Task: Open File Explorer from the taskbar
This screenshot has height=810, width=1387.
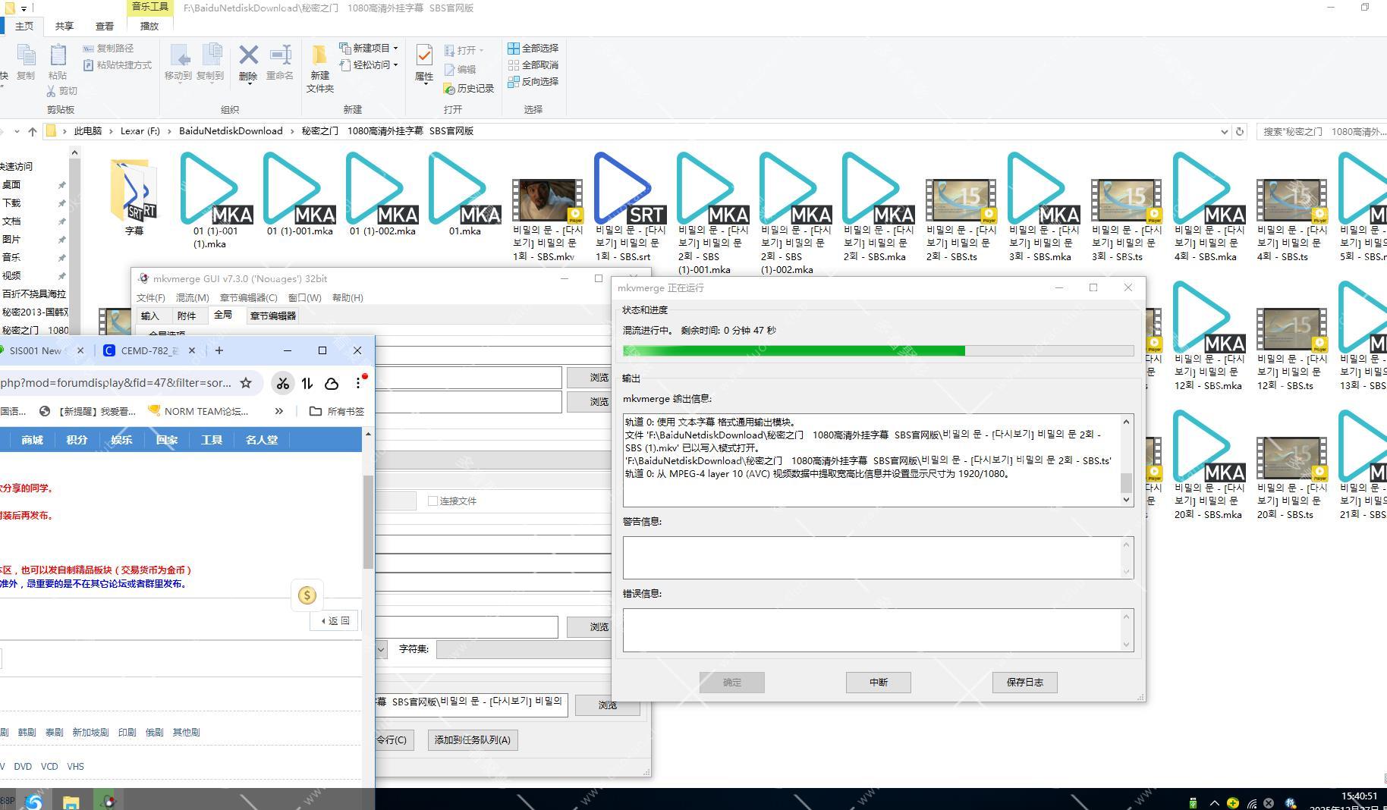Action: (71, 801)
